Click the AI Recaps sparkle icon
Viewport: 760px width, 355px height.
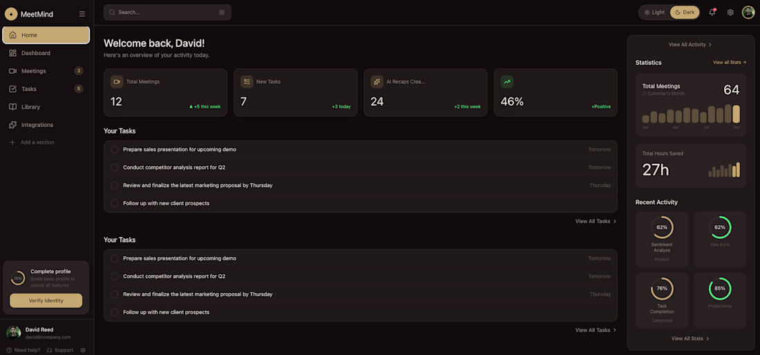pos(377,81)
